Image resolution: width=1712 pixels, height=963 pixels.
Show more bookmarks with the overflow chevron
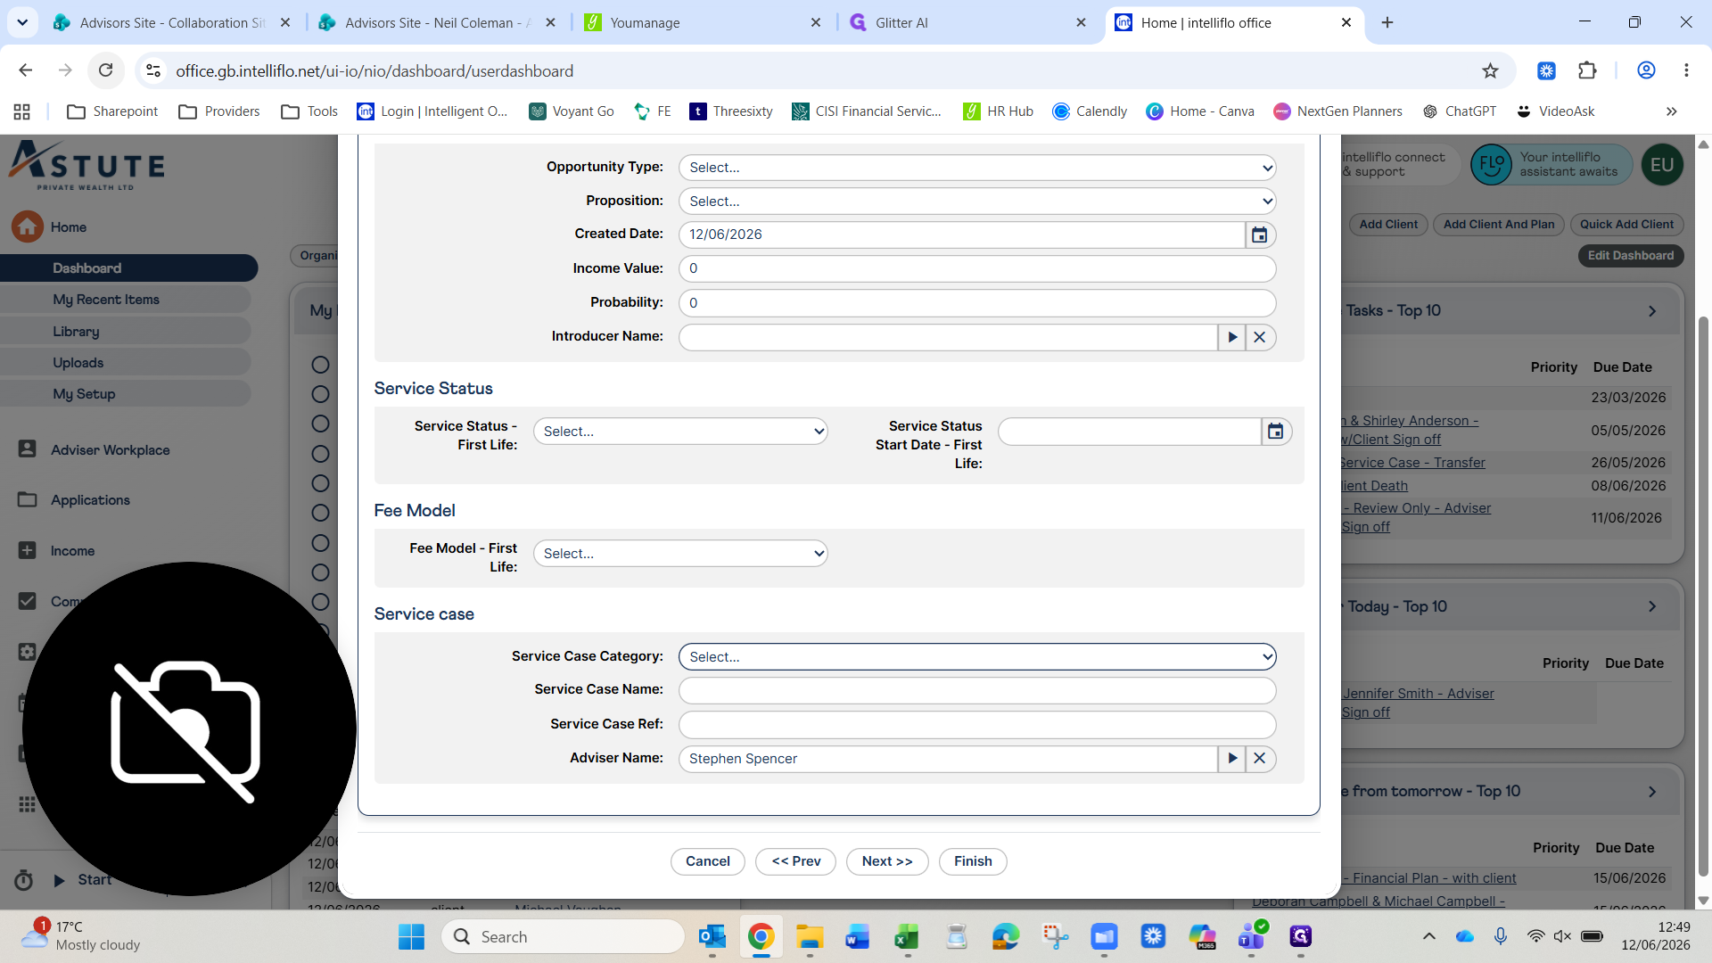point(1671,111)
